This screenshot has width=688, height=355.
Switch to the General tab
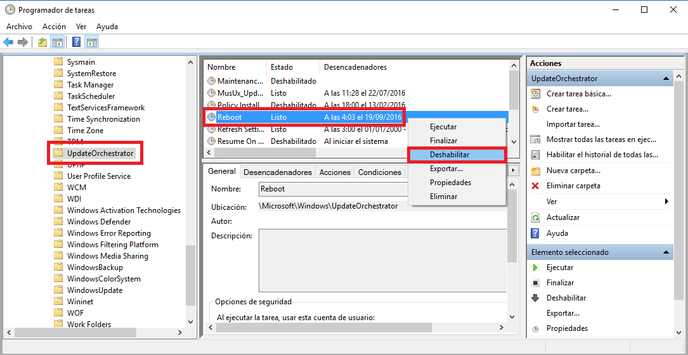(221, 172)
